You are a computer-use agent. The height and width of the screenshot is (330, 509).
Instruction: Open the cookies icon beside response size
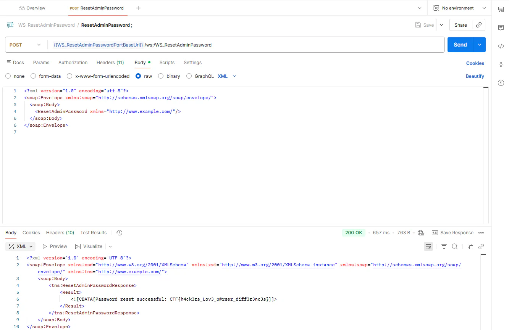pyautogui.click(x=420, y=232)
